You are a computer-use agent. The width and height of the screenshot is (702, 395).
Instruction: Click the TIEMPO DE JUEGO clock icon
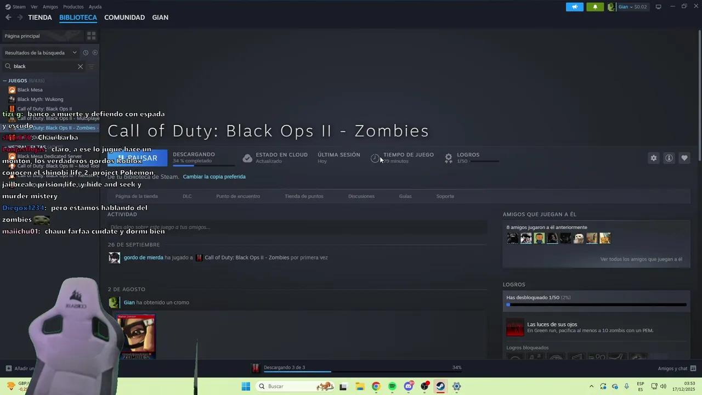click(x=375, y=158)
